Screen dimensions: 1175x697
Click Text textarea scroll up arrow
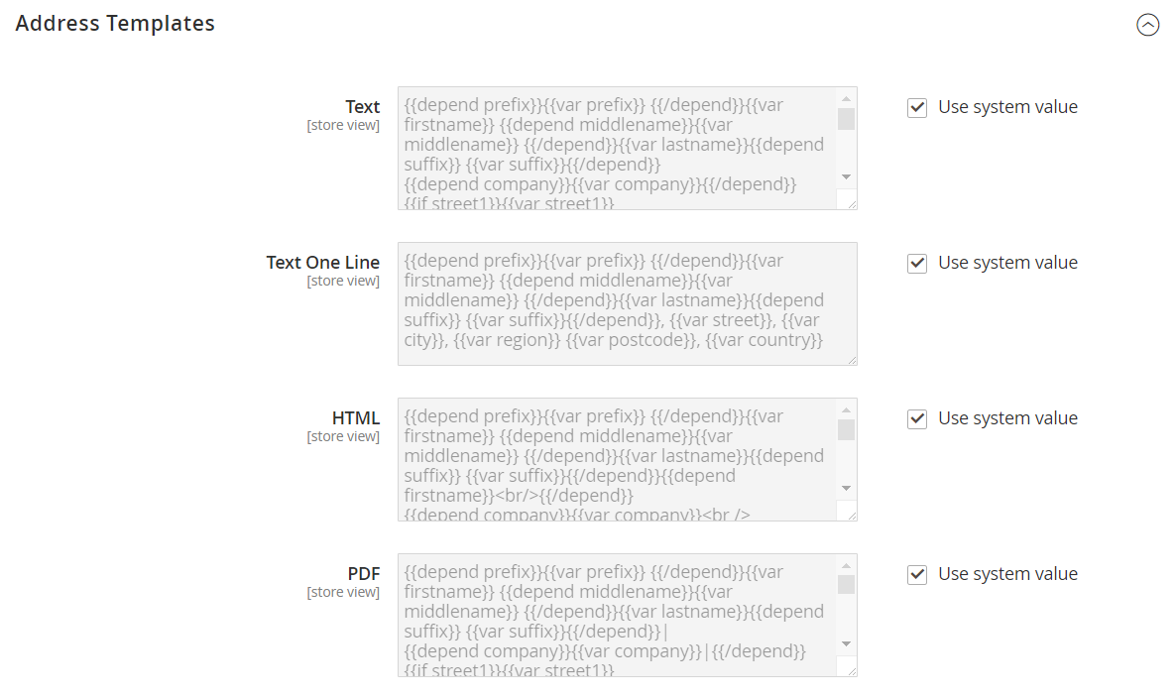click(846, 98)
